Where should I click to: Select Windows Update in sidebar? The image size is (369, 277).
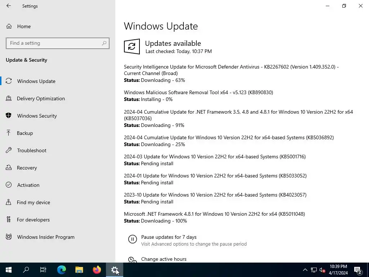click(36, 81)
